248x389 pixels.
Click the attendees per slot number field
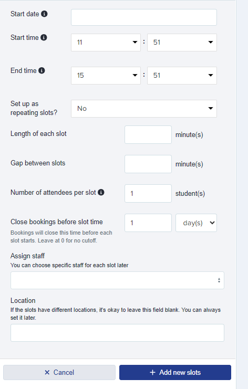(148, 194)
